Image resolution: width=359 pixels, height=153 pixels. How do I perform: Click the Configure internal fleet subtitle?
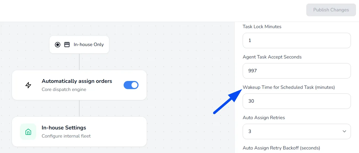click(66, 136)
